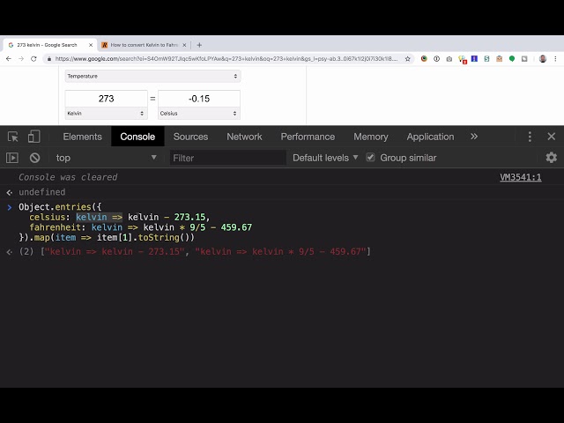This screenshot has height=423, width=564.
Task: View site security lock icon
Action: coord(49,59)
